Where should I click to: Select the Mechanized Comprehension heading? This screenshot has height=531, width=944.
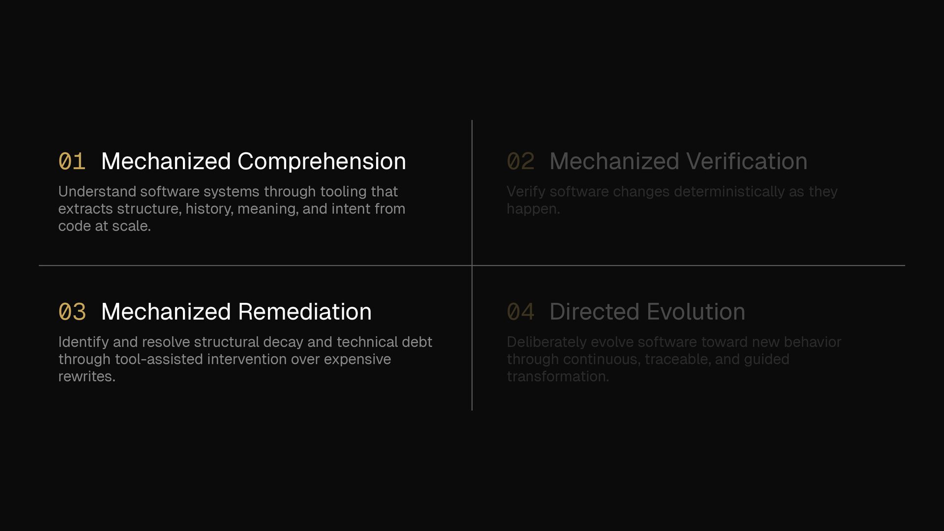(x=253, y=161)
